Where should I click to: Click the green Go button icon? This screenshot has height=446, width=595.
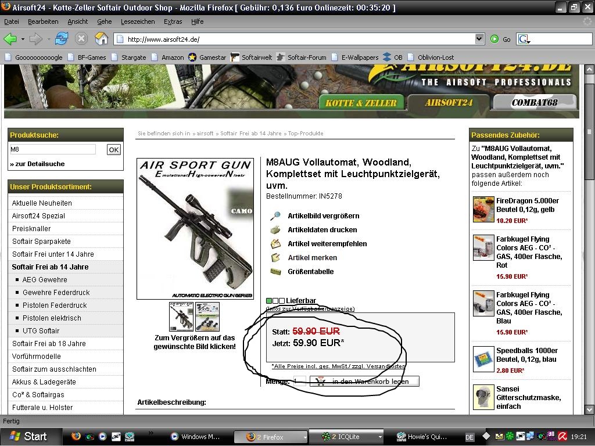[494, 39]
